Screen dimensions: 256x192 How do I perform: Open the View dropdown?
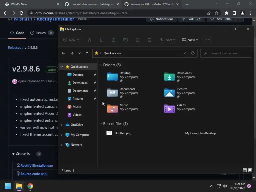190,40
